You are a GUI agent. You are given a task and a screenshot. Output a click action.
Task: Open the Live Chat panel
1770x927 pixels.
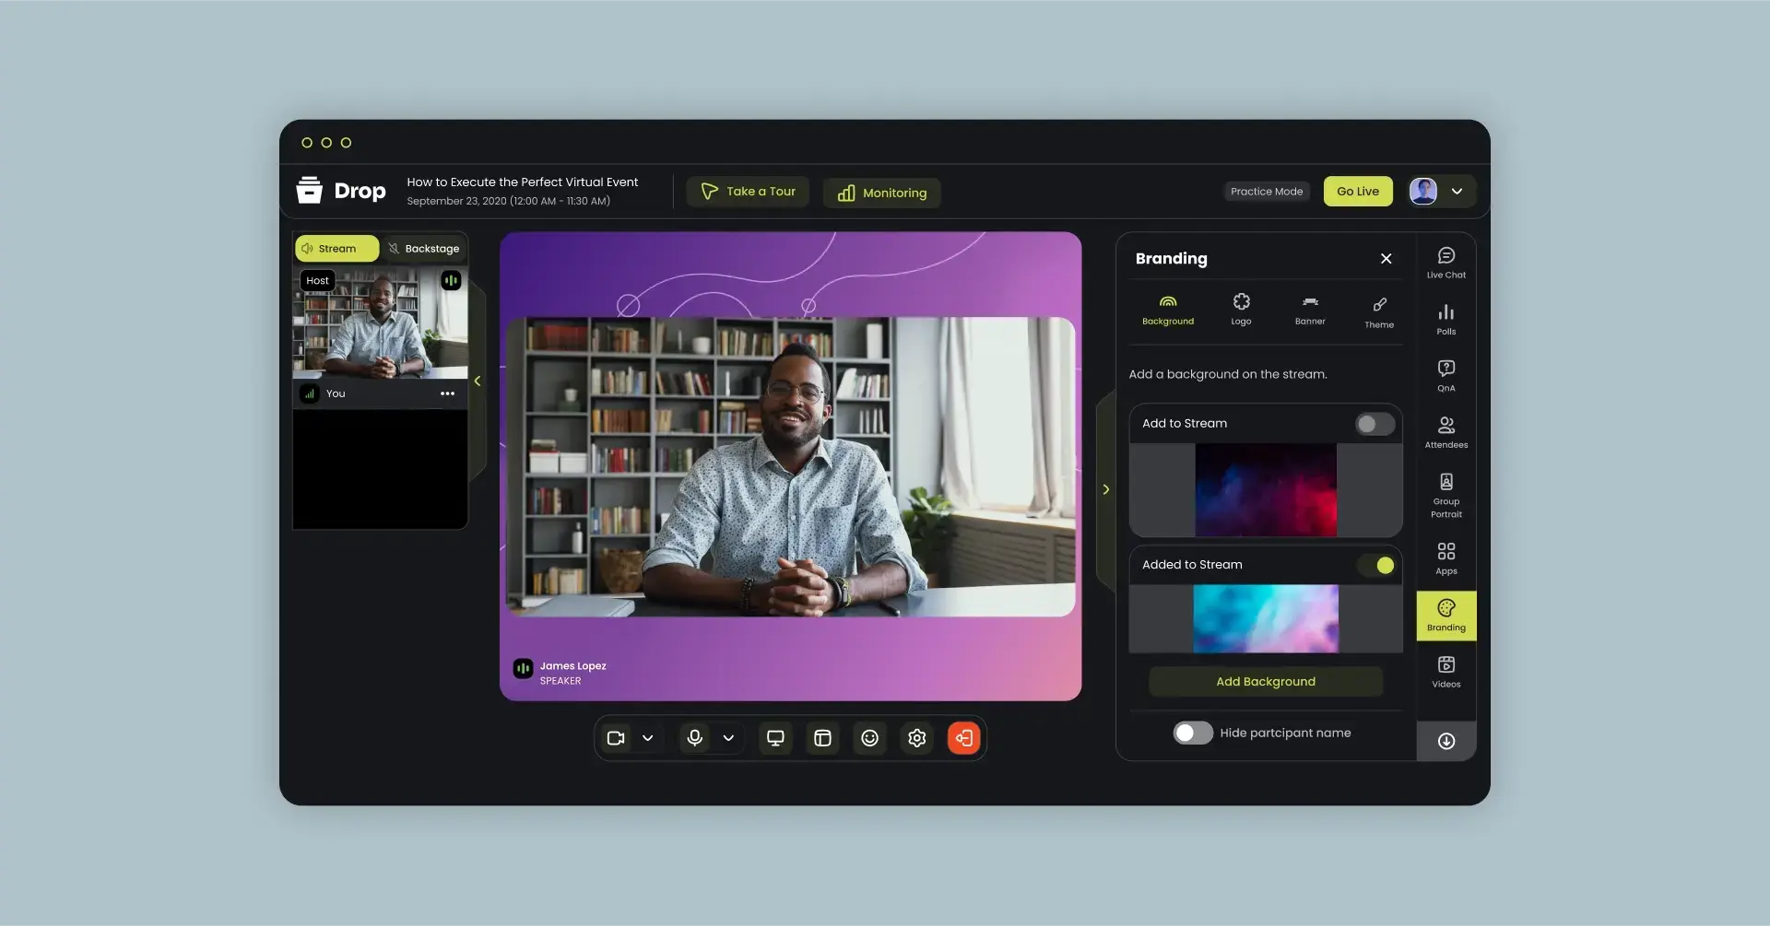[x=1445, y=262]
